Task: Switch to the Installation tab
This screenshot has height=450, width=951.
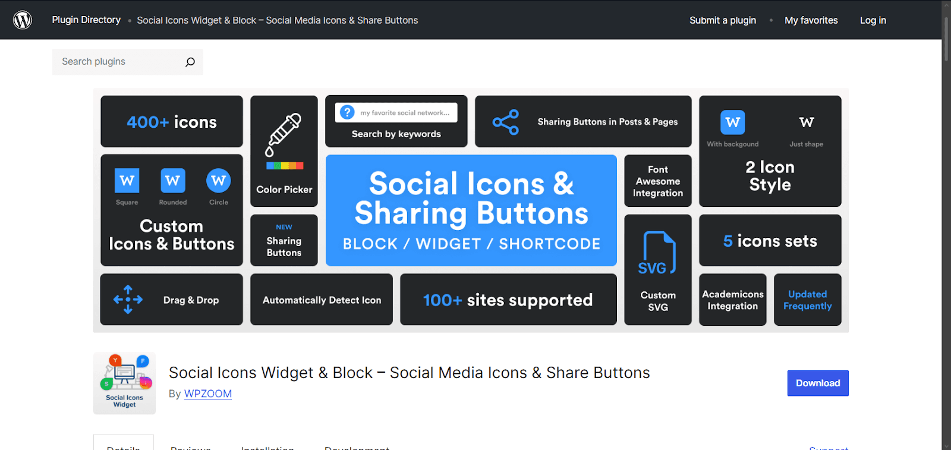Action: [267, 447]
